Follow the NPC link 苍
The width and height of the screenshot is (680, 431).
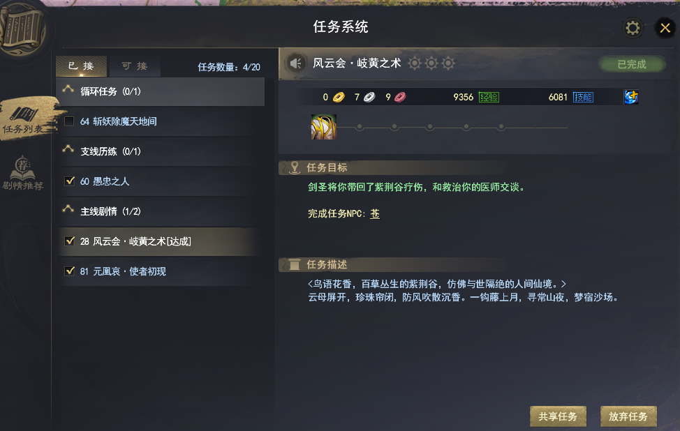click(x=375, y=213)
